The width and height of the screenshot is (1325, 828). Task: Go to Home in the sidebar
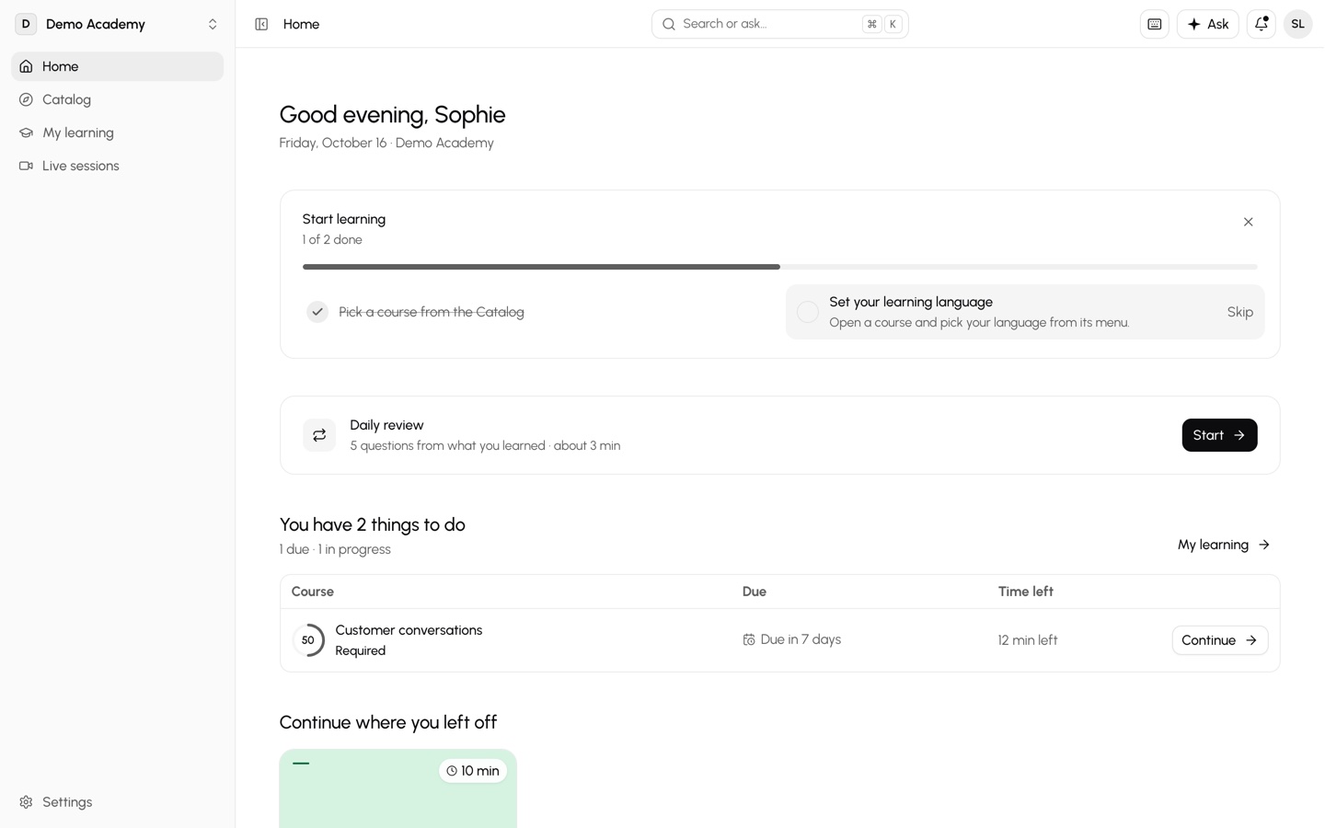coord(118,66)
